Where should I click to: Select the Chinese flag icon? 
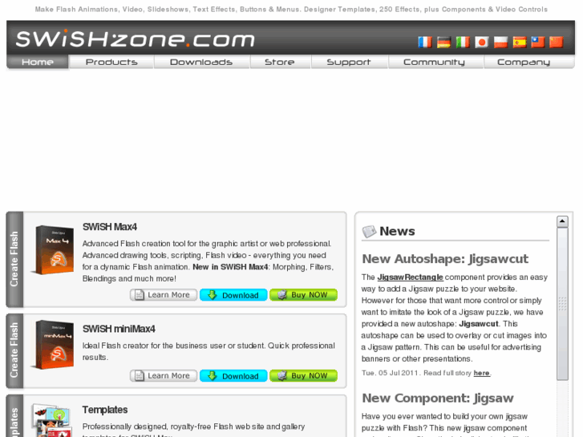coord(557,42)
